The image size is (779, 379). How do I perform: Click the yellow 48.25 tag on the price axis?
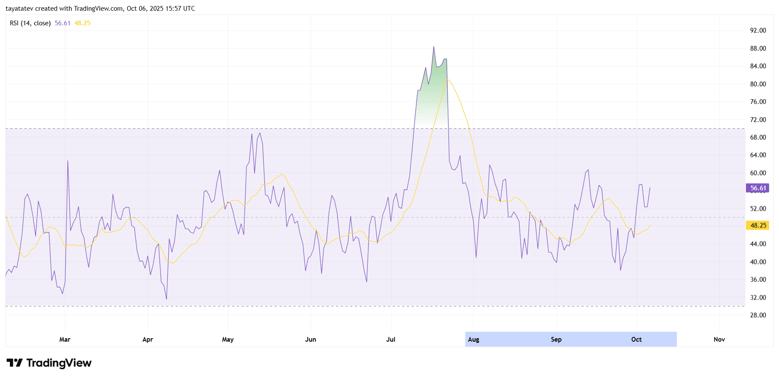758,225
